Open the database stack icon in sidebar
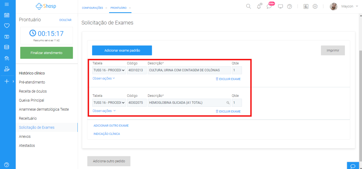362x169 pixels. [7, 47]
